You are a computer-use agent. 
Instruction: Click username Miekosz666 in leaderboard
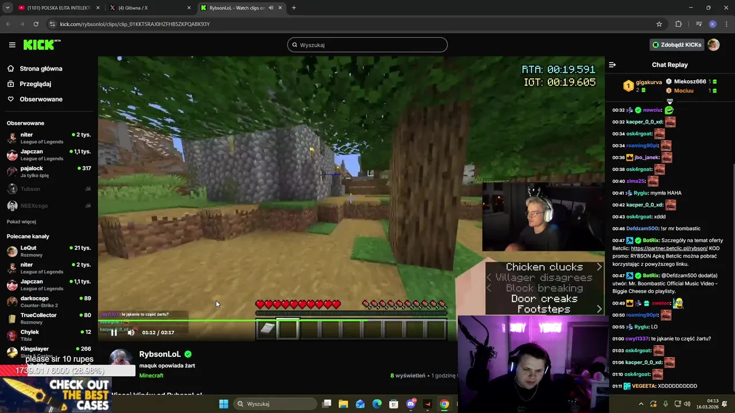point(690,81)
